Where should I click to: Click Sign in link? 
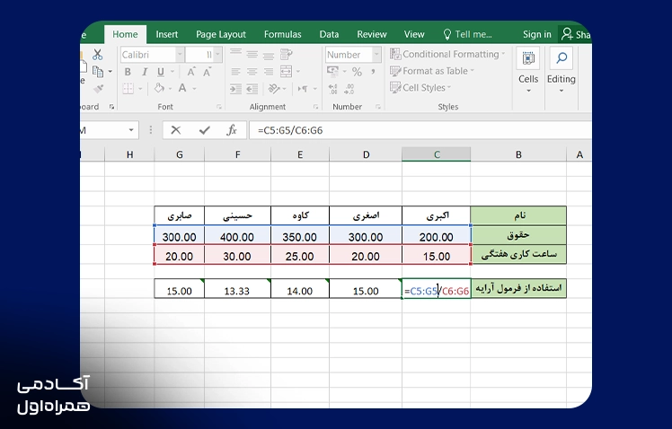[537, 34]
